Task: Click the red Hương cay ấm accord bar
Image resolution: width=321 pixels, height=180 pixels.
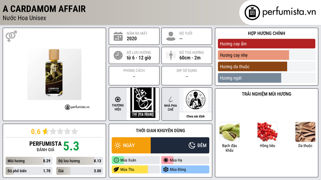Action: [x=266, y=44]
